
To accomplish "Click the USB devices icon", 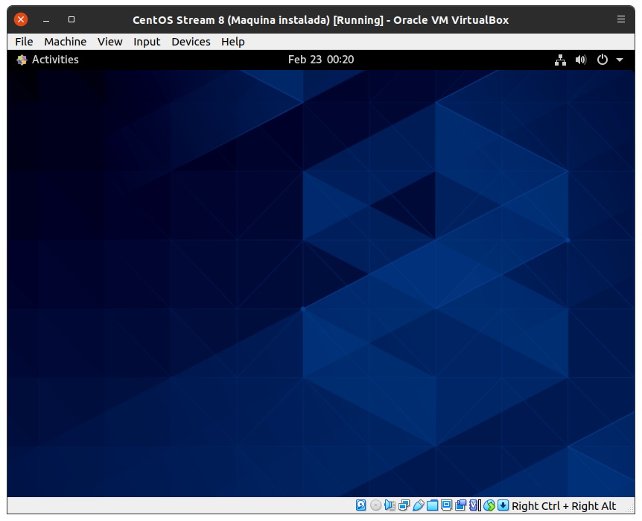I will (418, 505).
